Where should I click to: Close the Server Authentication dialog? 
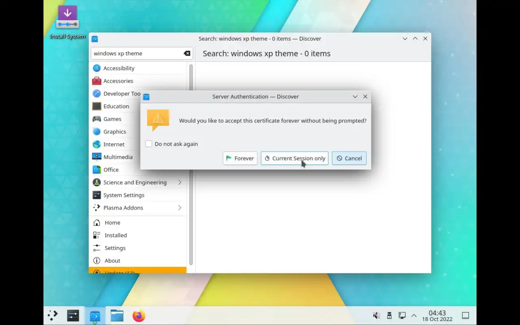tap(365, 97)
